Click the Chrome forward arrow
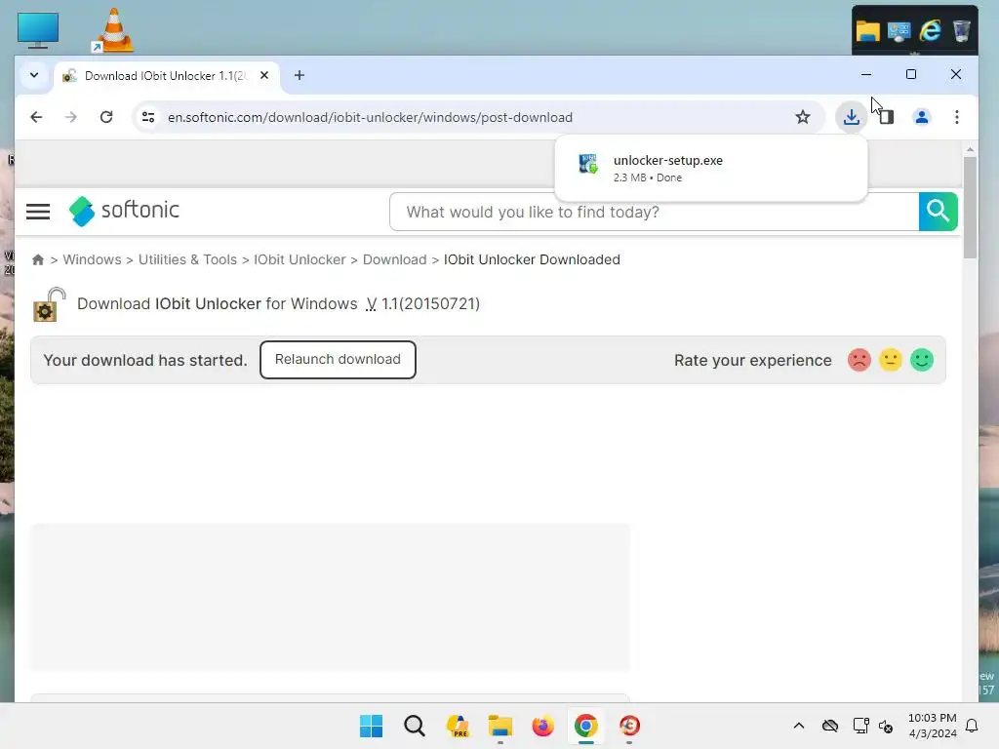 [x=70, y=117]
